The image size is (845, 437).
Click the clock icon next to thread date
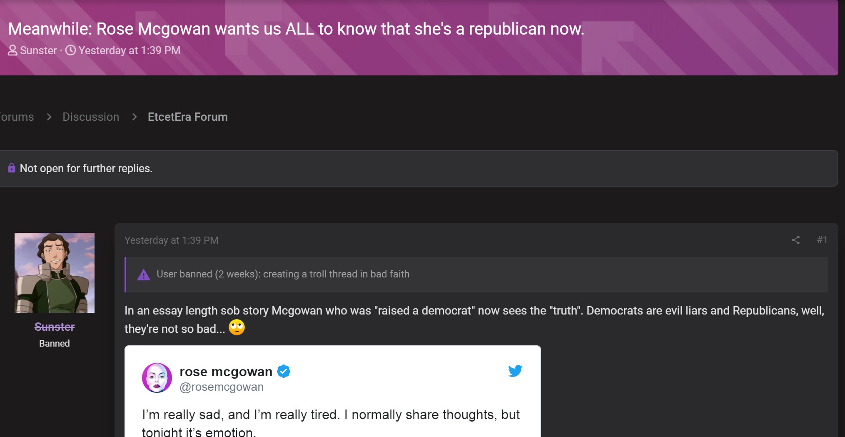[71, 50]
